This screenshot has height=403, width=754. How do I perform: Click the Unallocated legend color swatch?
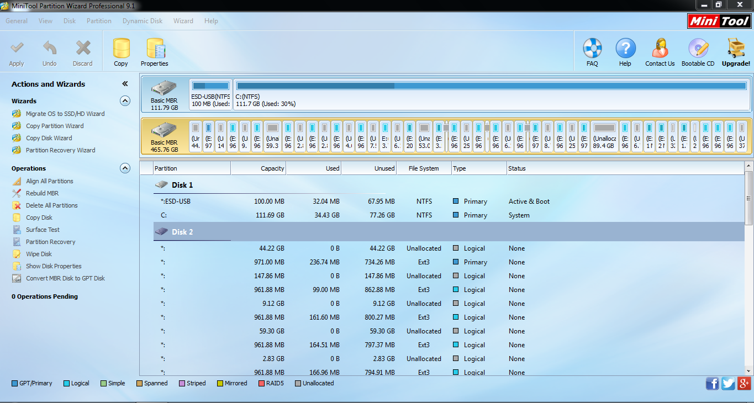(298, 383)
